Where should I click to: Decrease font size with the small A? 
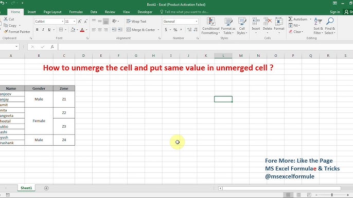(x=85, y=22)
